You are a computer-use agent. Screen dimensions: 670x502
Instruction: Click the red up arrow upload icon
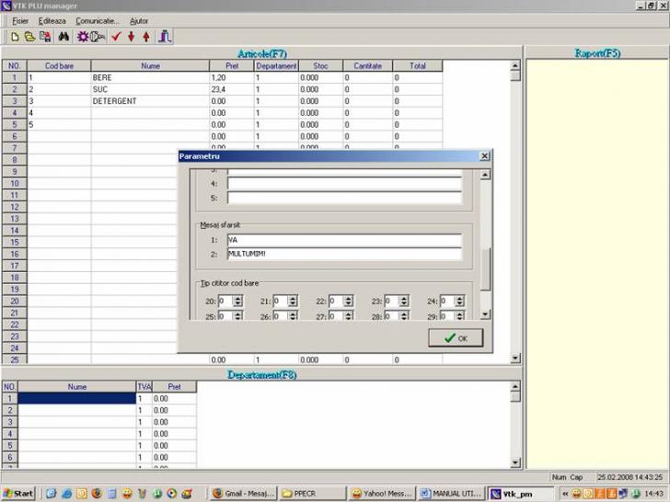pos(146,37)
